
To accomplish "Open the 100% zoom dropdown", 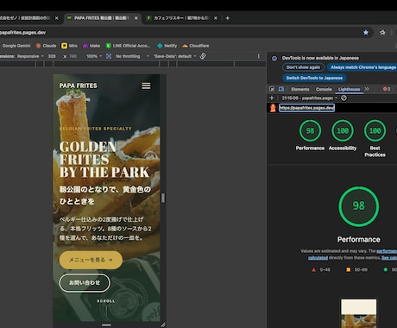I will click(x=94, y=56).
